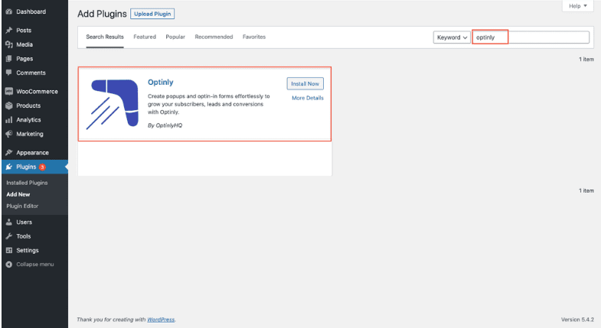This screenshot has height=328, width=601.
Task: Open Marketing menu item
Action: 34,134
